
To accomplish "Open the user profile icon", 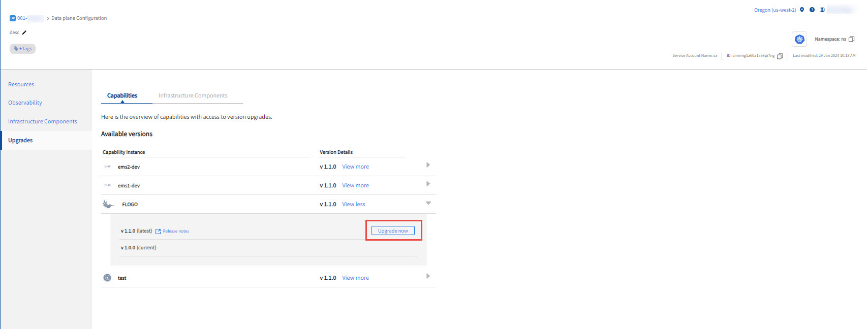I will (x=822, y=10).
